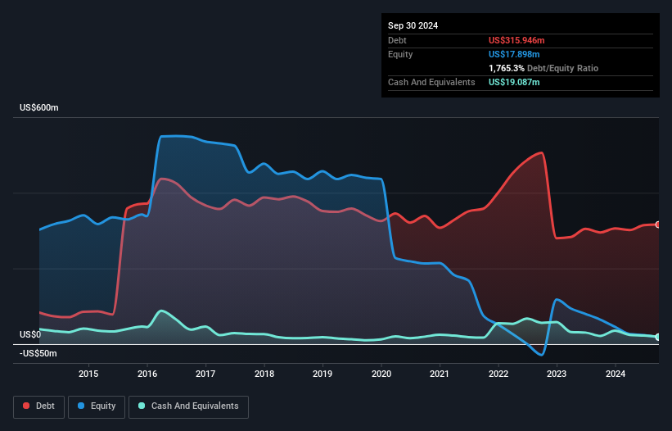Click the 2021 x-axis label
This screenshot has height=431, width=672.
point(440,374)
